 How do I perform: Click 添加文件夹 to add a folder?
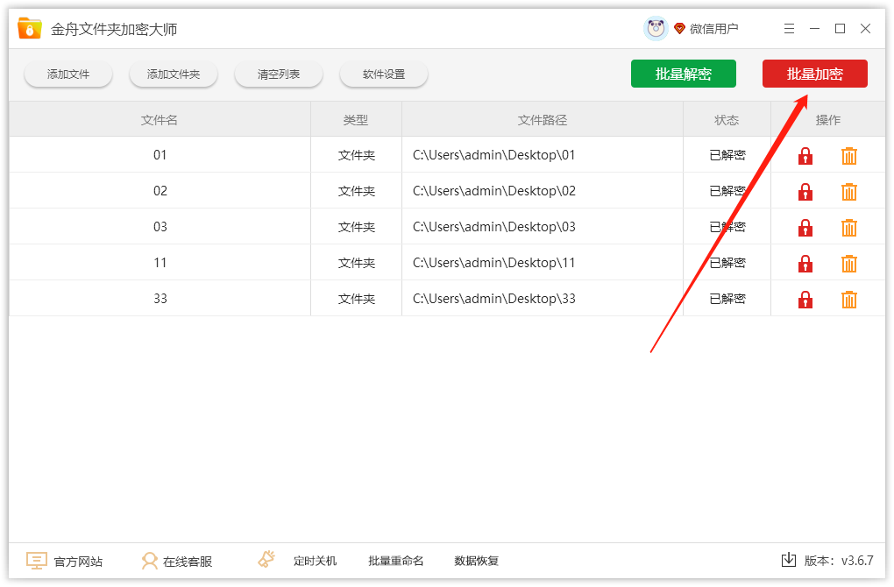coord(173,74)
